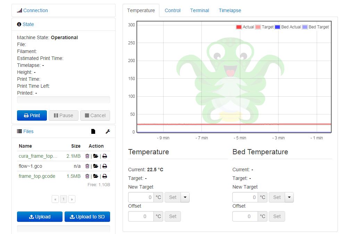Click the blue Print button
Image resolution: width=341 pixels, height=234 pixels.
coord(32,115)
